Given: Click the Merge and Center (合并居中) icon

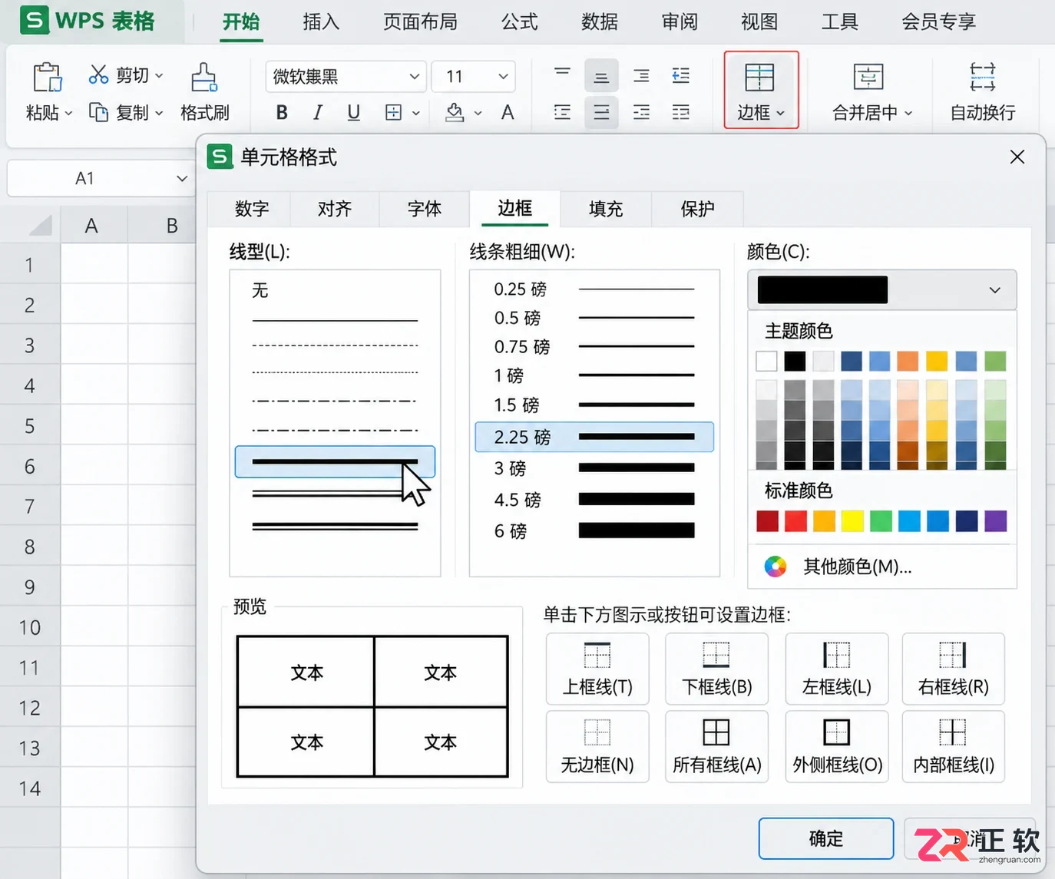Looking at the screenshot, I should [x=868, y=77].
